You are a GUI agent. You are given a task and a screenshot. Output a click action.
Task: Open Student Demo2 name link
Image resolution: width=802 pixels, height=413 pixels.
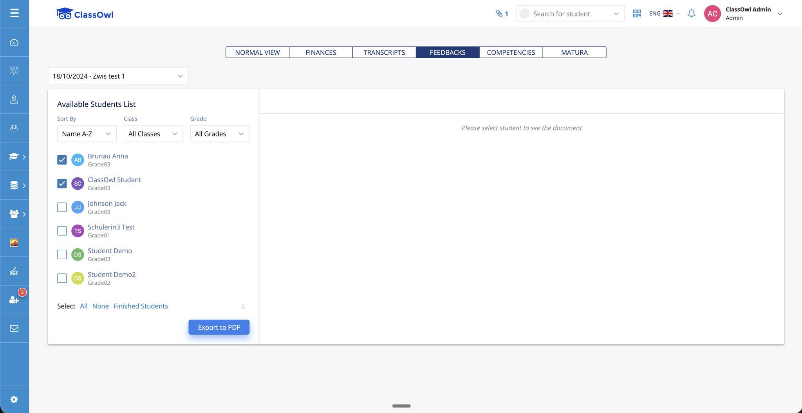(112, 274)
